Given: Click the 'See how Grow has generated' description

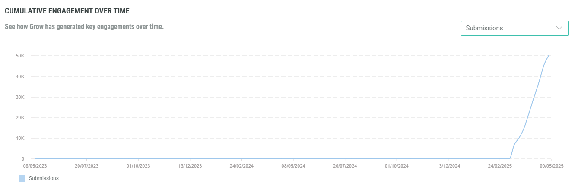Looking at the screenshot, I should [x=84, y=27].
